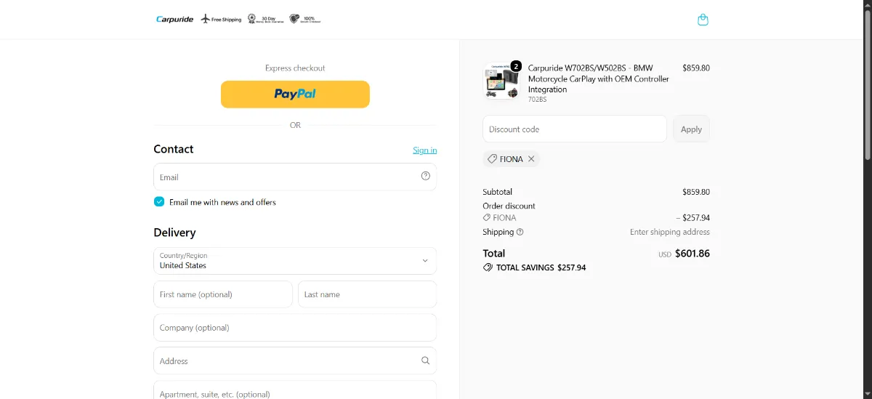
Task: Click the 100% secure checkout badge
Action: pos(304,20)
